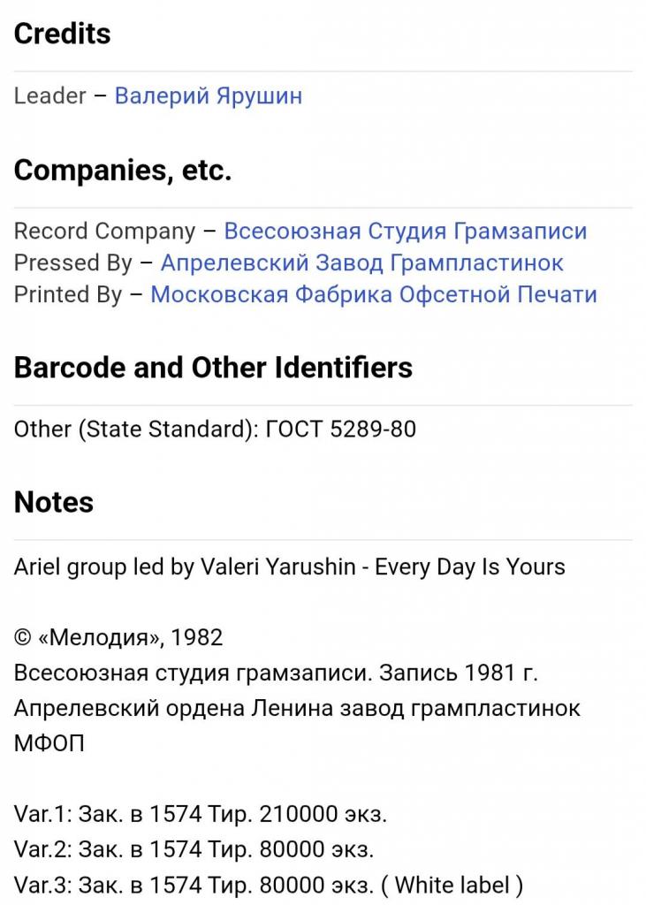This screenshot has height=905, width=646.
Task: Click the МФОП abbreviation in the notes
Action: coord(49,743)
